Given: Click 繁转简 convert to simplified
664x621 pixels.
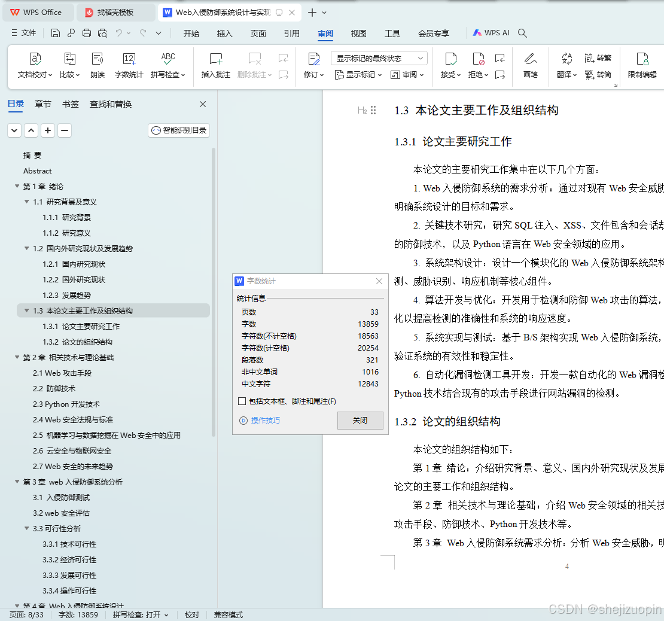Looking at the screenshot, I should click(x=598, y=75).
